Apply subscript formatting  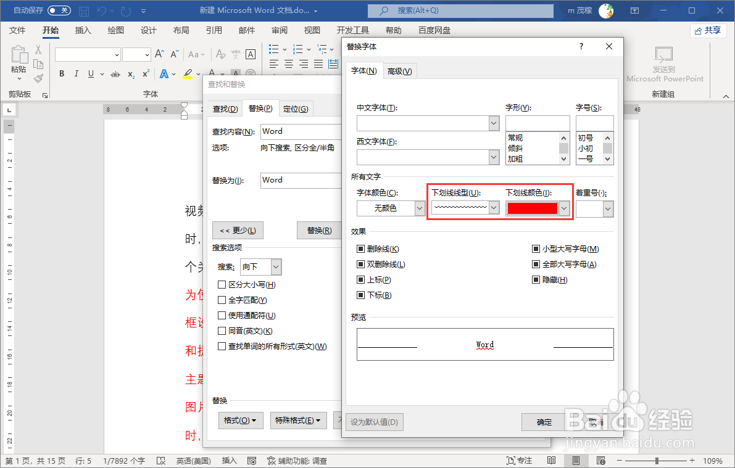tap(131, 74)
